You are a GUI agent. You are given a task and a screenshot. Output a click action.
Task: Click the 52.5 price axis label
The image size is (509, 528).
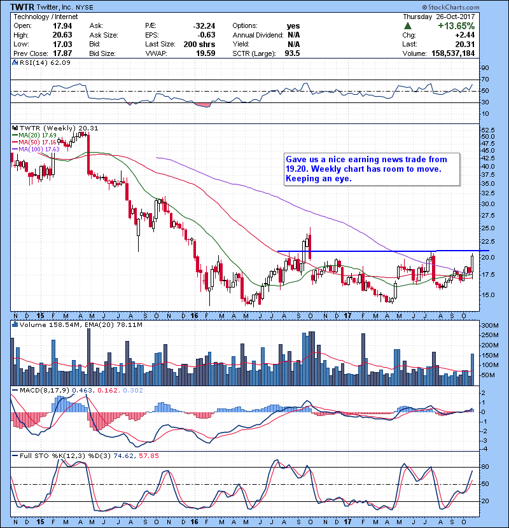488,130
